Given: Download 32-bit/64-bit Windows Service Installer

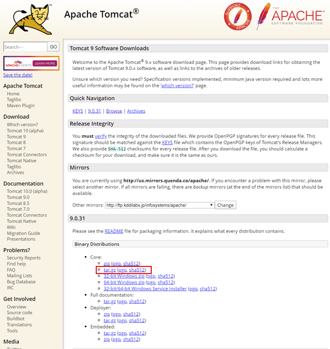Looking at the screenshot, I should tap(145, 288).
